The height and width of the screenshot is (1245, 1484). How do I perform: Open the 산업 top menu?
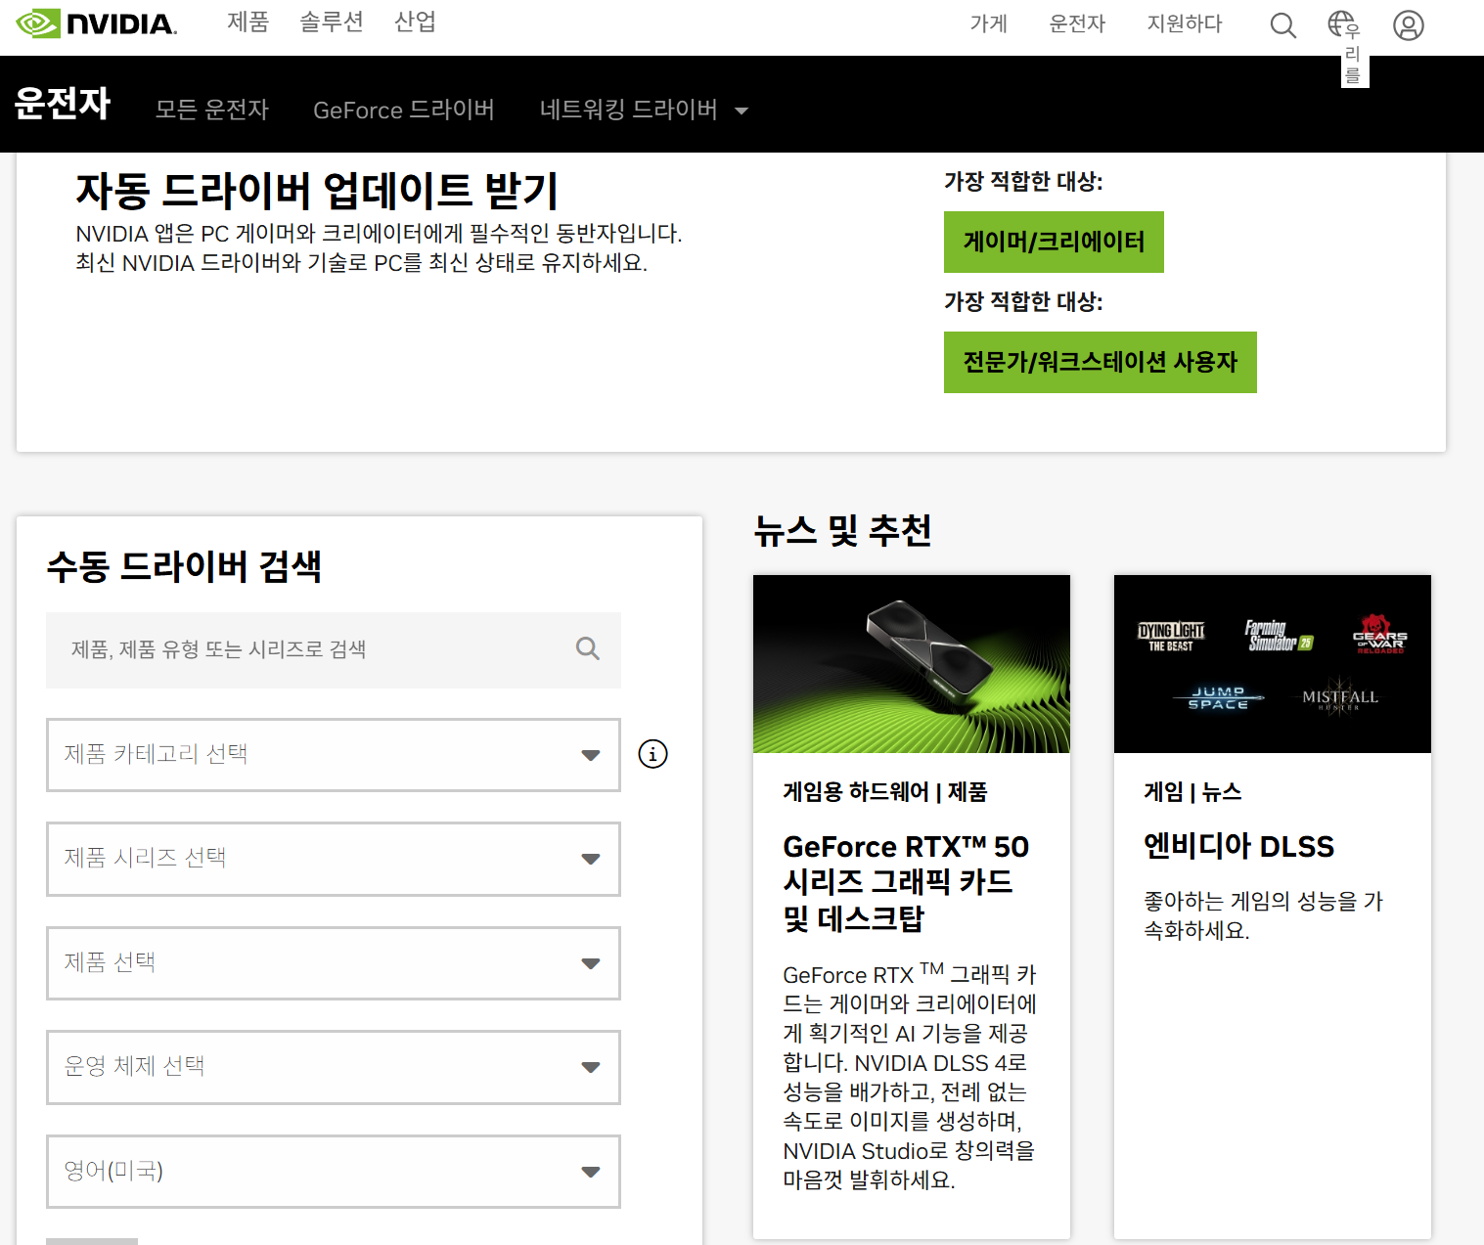(x=415, y=22)
